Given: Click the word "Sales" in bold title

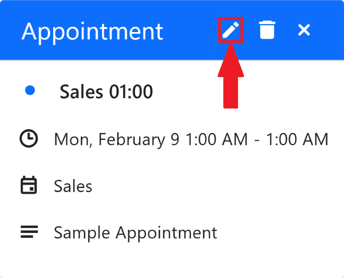Looking at the screenshot, I should coord(81,92).
